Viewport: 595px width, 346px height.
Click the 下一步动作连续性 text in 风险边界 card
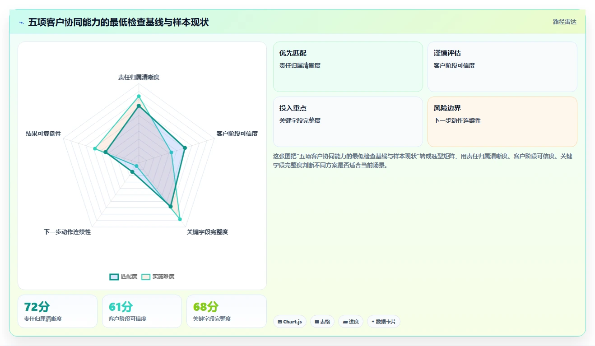coord(457,120)
